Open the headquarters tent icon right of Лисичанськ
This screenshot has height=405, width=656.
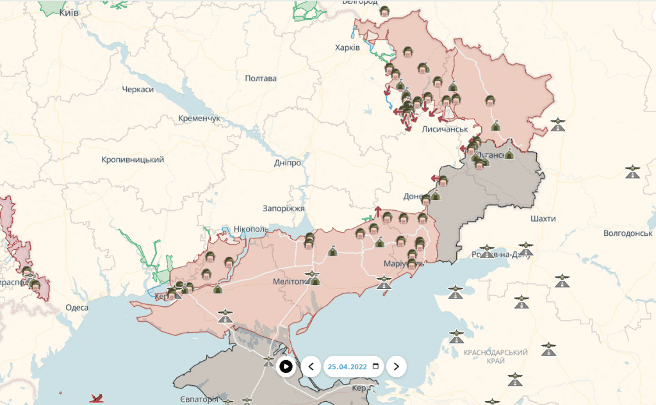pos(495,125)
